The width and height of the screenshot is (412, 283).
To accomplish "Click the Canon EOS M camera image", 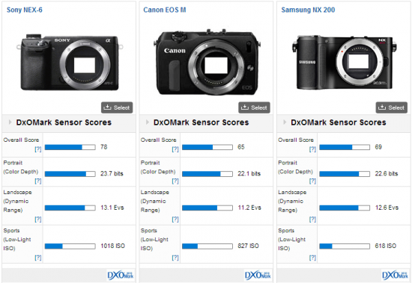I will [207, 62].
